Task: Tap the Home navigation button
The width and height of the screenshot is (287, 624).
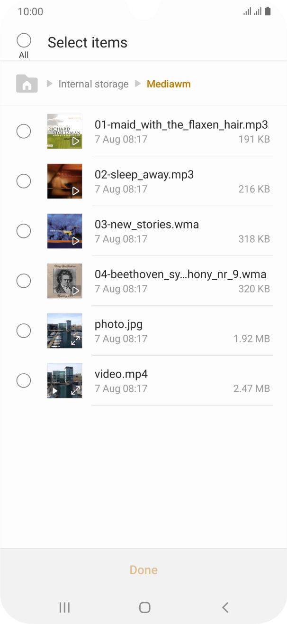Action: [x=144, y=607]
